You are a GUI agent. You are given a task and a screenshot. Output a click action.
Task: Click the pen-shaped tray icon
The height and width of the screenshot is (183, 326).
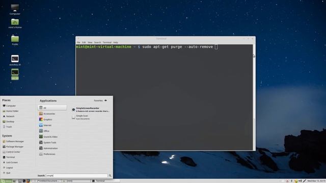coord(305,181)
